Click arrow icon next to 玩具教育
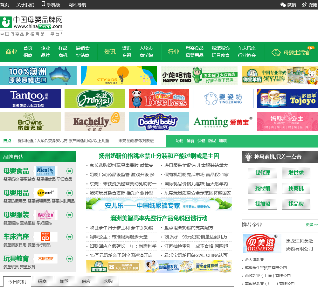 (70, 258)
